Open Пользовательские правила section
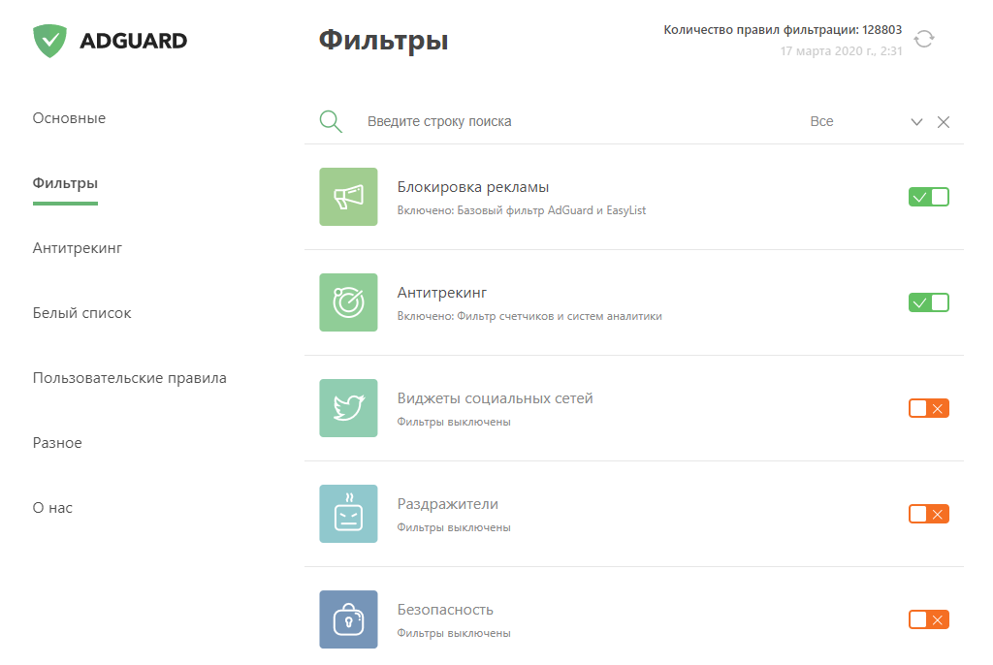993x665 pixels. coord(129,378)
